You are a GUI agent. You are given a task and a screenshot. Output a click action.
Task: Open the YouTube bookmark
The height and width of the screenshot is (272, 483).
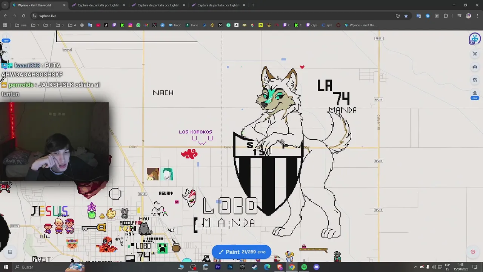(x=98, y=25)
